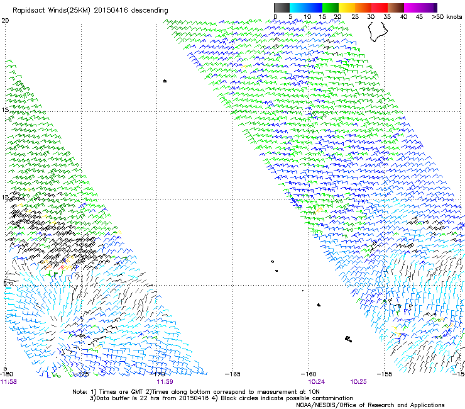Click the island outline near 2N, -157
The height and width of the screenshot is (409, 465).
click(349, 339)
